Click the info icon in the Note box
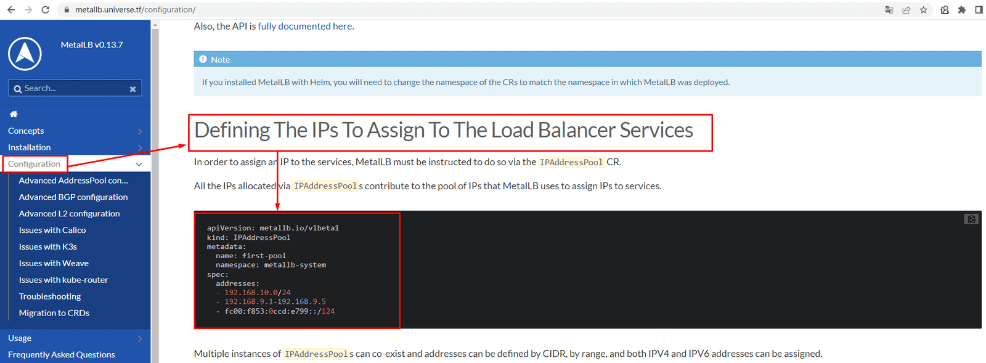Viewport: 986px width, 363px height. (x=203, y=59)
